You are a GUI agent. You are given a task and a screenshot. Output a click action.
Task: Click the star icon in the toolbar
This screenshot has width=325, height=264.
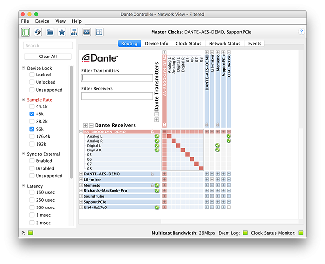[62, 32]
